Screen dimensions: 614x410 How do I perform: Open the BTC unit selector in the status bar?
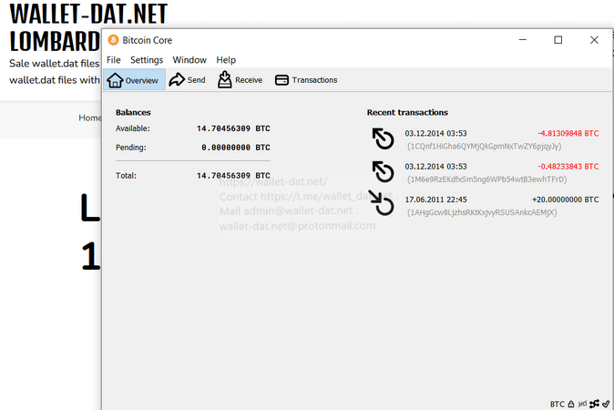point(558,404)
